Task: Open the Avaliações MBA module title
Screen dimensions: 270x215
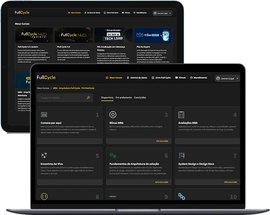Action: tap(188, 123)
